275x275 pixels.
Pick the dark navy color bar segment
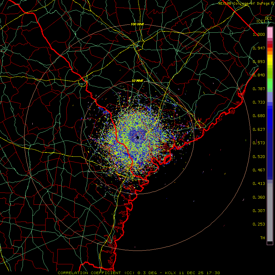click(x=270, y=156)
